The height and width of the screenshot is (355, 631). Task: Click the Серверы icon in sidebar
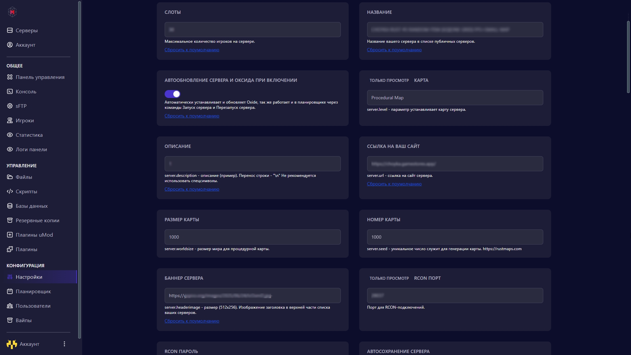(10, 30)
